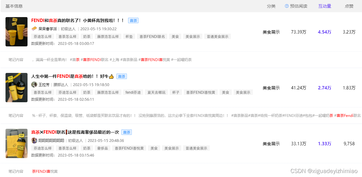
Task: Click update time 2023-05-18 02:56:11
Action: click(x=76, y=99)
